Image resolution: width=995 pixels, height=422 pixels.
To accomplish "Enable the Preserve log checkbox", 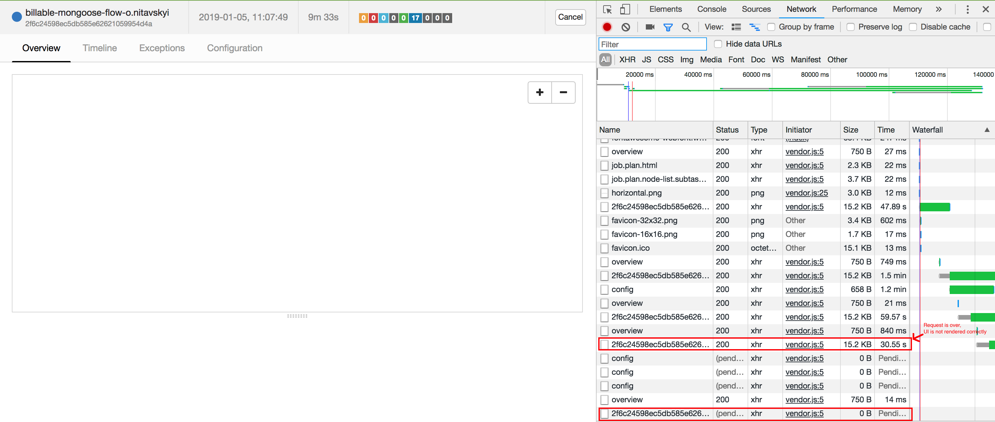I will tap(851, 27).
